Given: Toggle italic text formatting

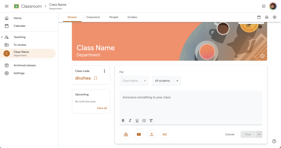Looking at the screenshot, I should (130, 121).
